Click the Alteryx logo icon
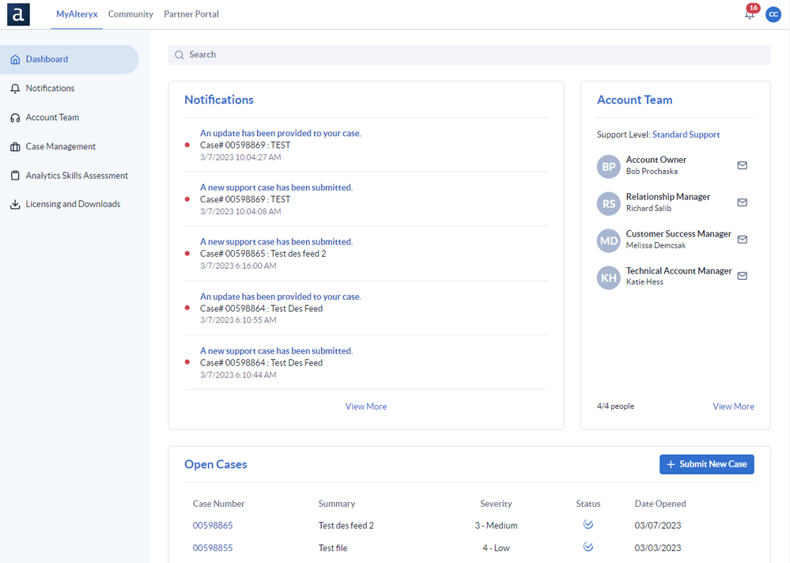 point(18,14)
